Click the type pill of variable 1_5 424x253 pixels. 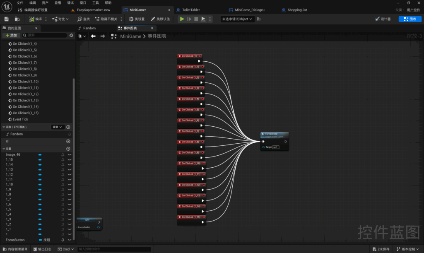[40, 210]
